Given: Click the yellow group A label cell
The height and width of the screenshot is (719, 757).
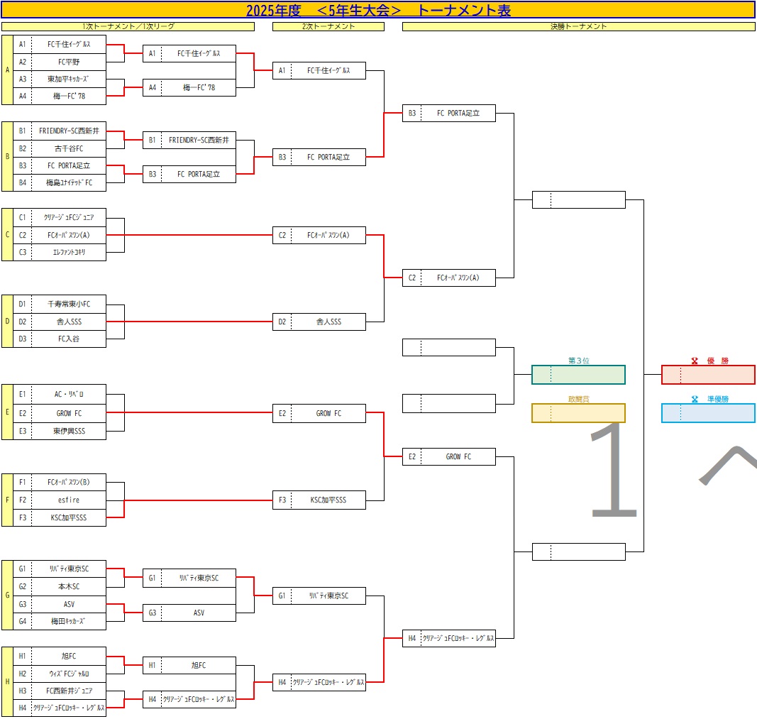Looking at the screenshot, I should pos(7,70).
